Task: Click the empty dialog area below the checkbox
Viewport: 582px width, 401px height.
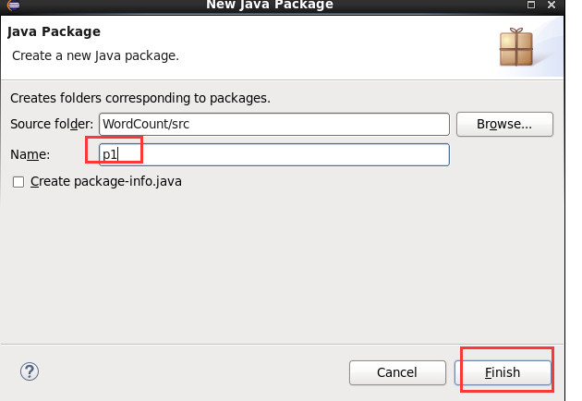Action: point(277,268)
